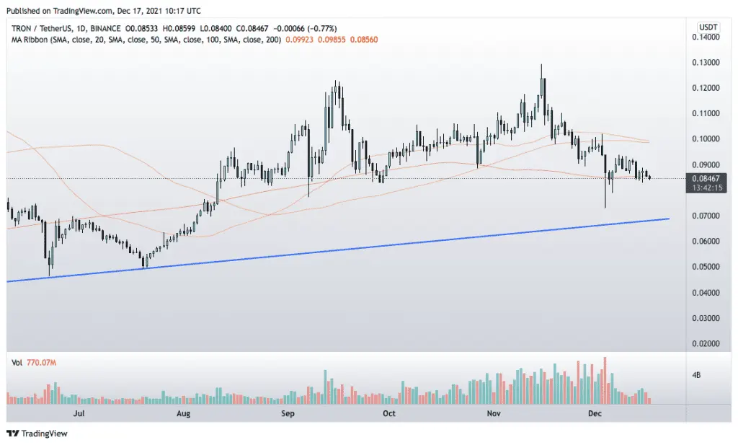
Task: Click the 0.09923 moving average value
Action: point(299,40)
